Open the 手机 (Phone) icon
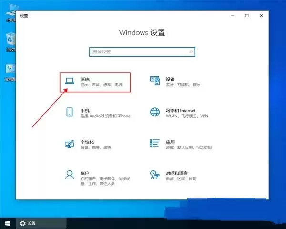 click(70, 112)
